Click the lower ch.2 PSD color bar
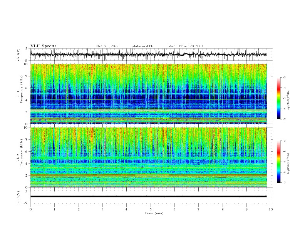 click(x=279, y=162)
